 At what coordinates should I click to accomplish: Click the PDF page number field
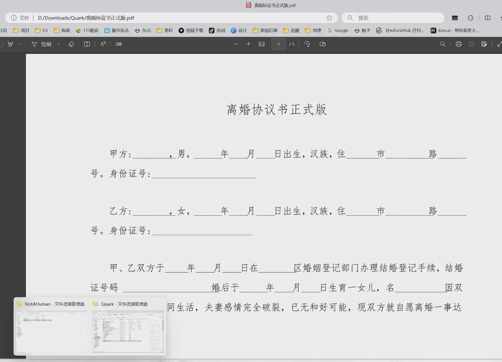pos(279,44)
